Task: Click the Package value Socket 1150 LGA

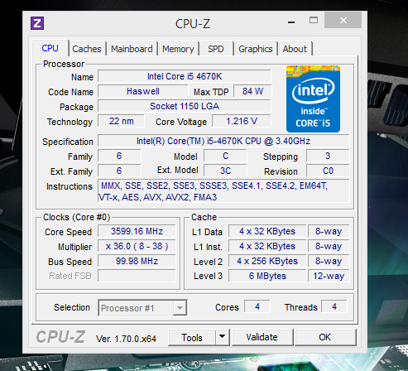Action: [185, 106]
